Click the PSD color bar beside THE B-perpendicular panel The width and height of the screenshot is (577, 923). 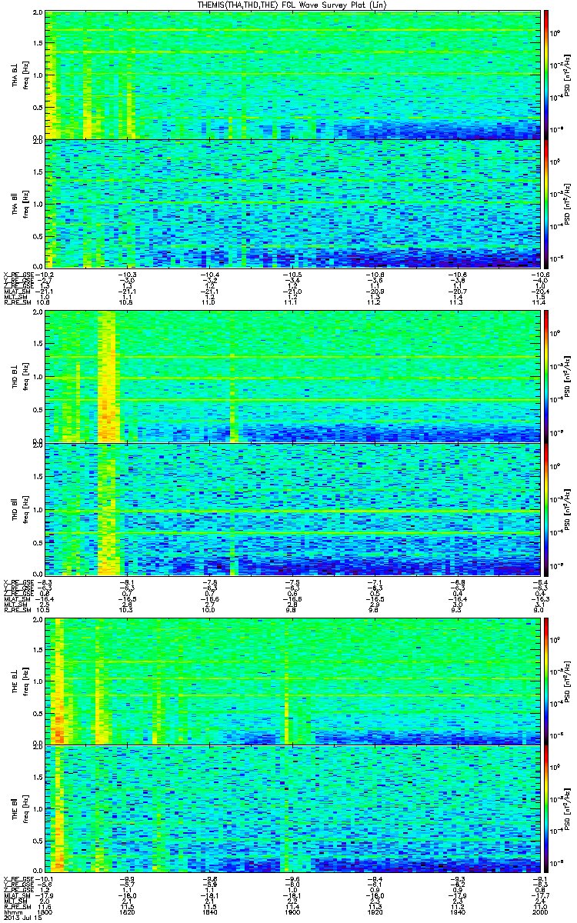[546, 680]
